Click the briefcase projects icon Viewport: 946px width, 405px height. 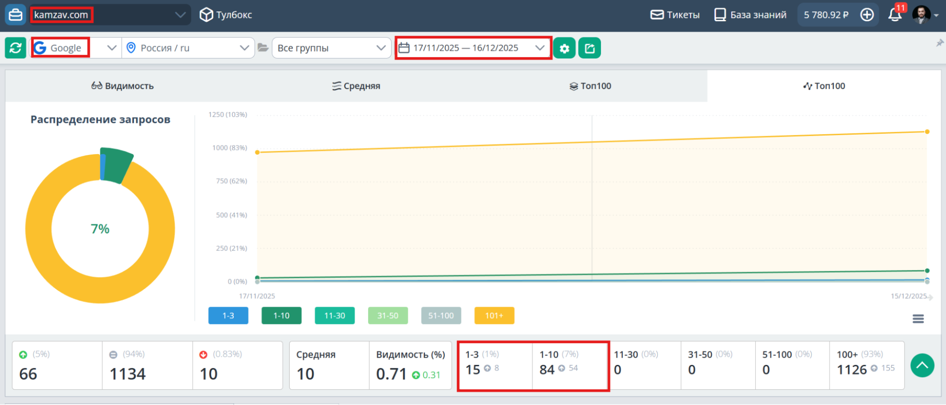coord(15,15)
